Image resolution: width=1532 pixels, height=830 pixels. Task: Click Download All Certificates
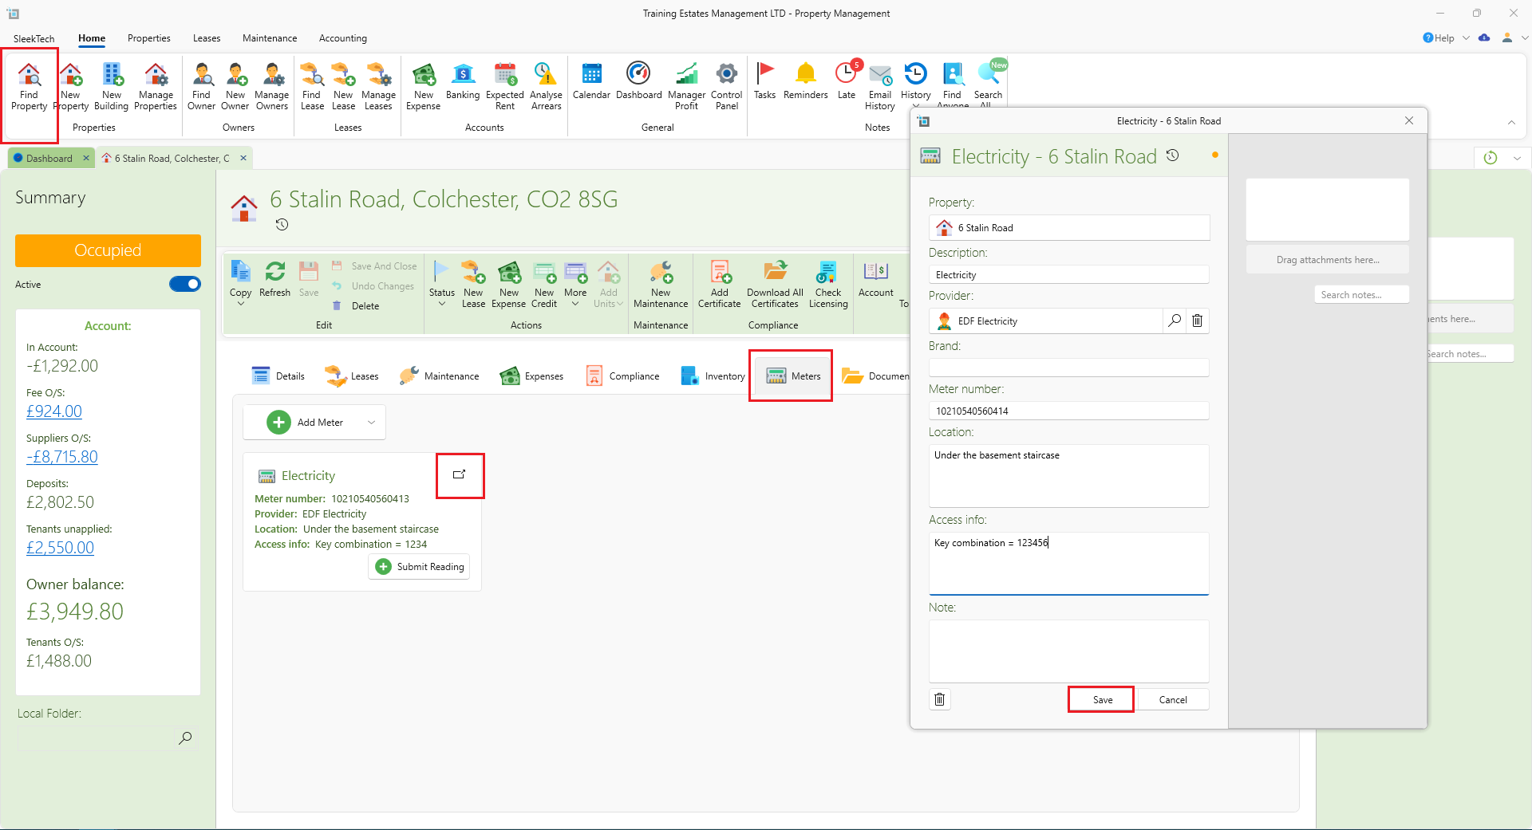[x=775, y=285]
